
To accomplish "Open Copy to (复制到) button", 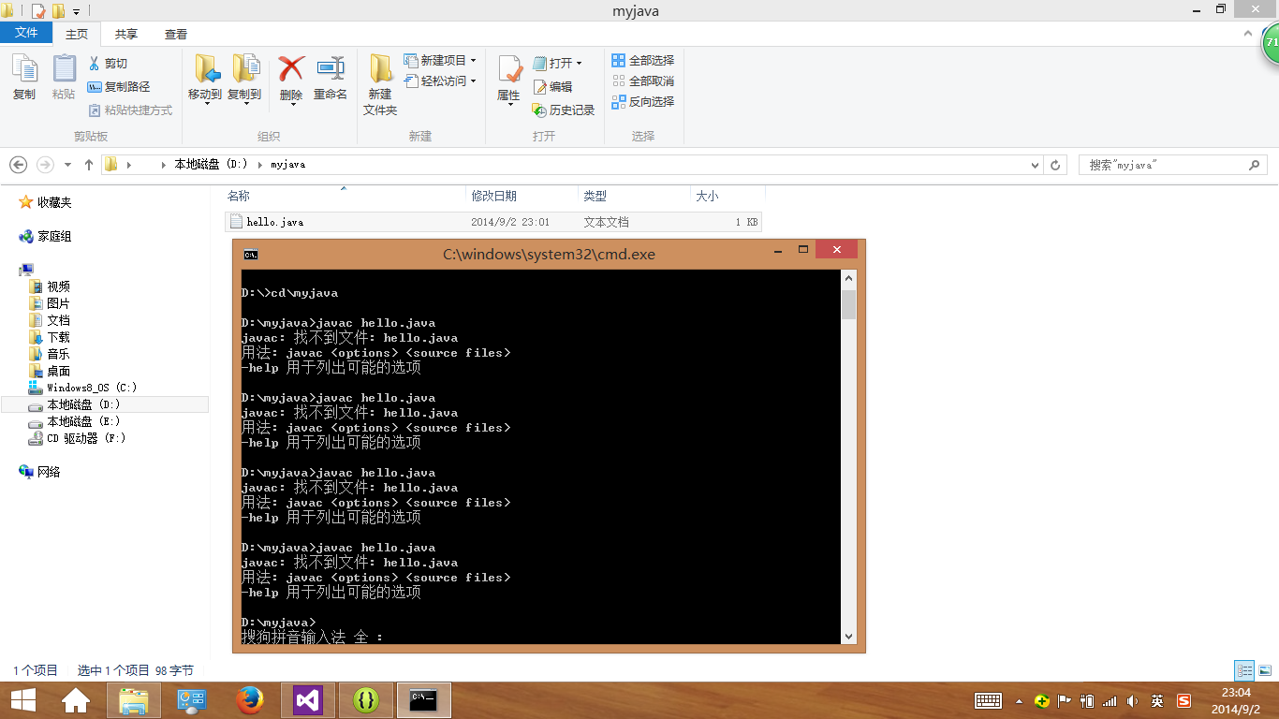I will point(244,79).
